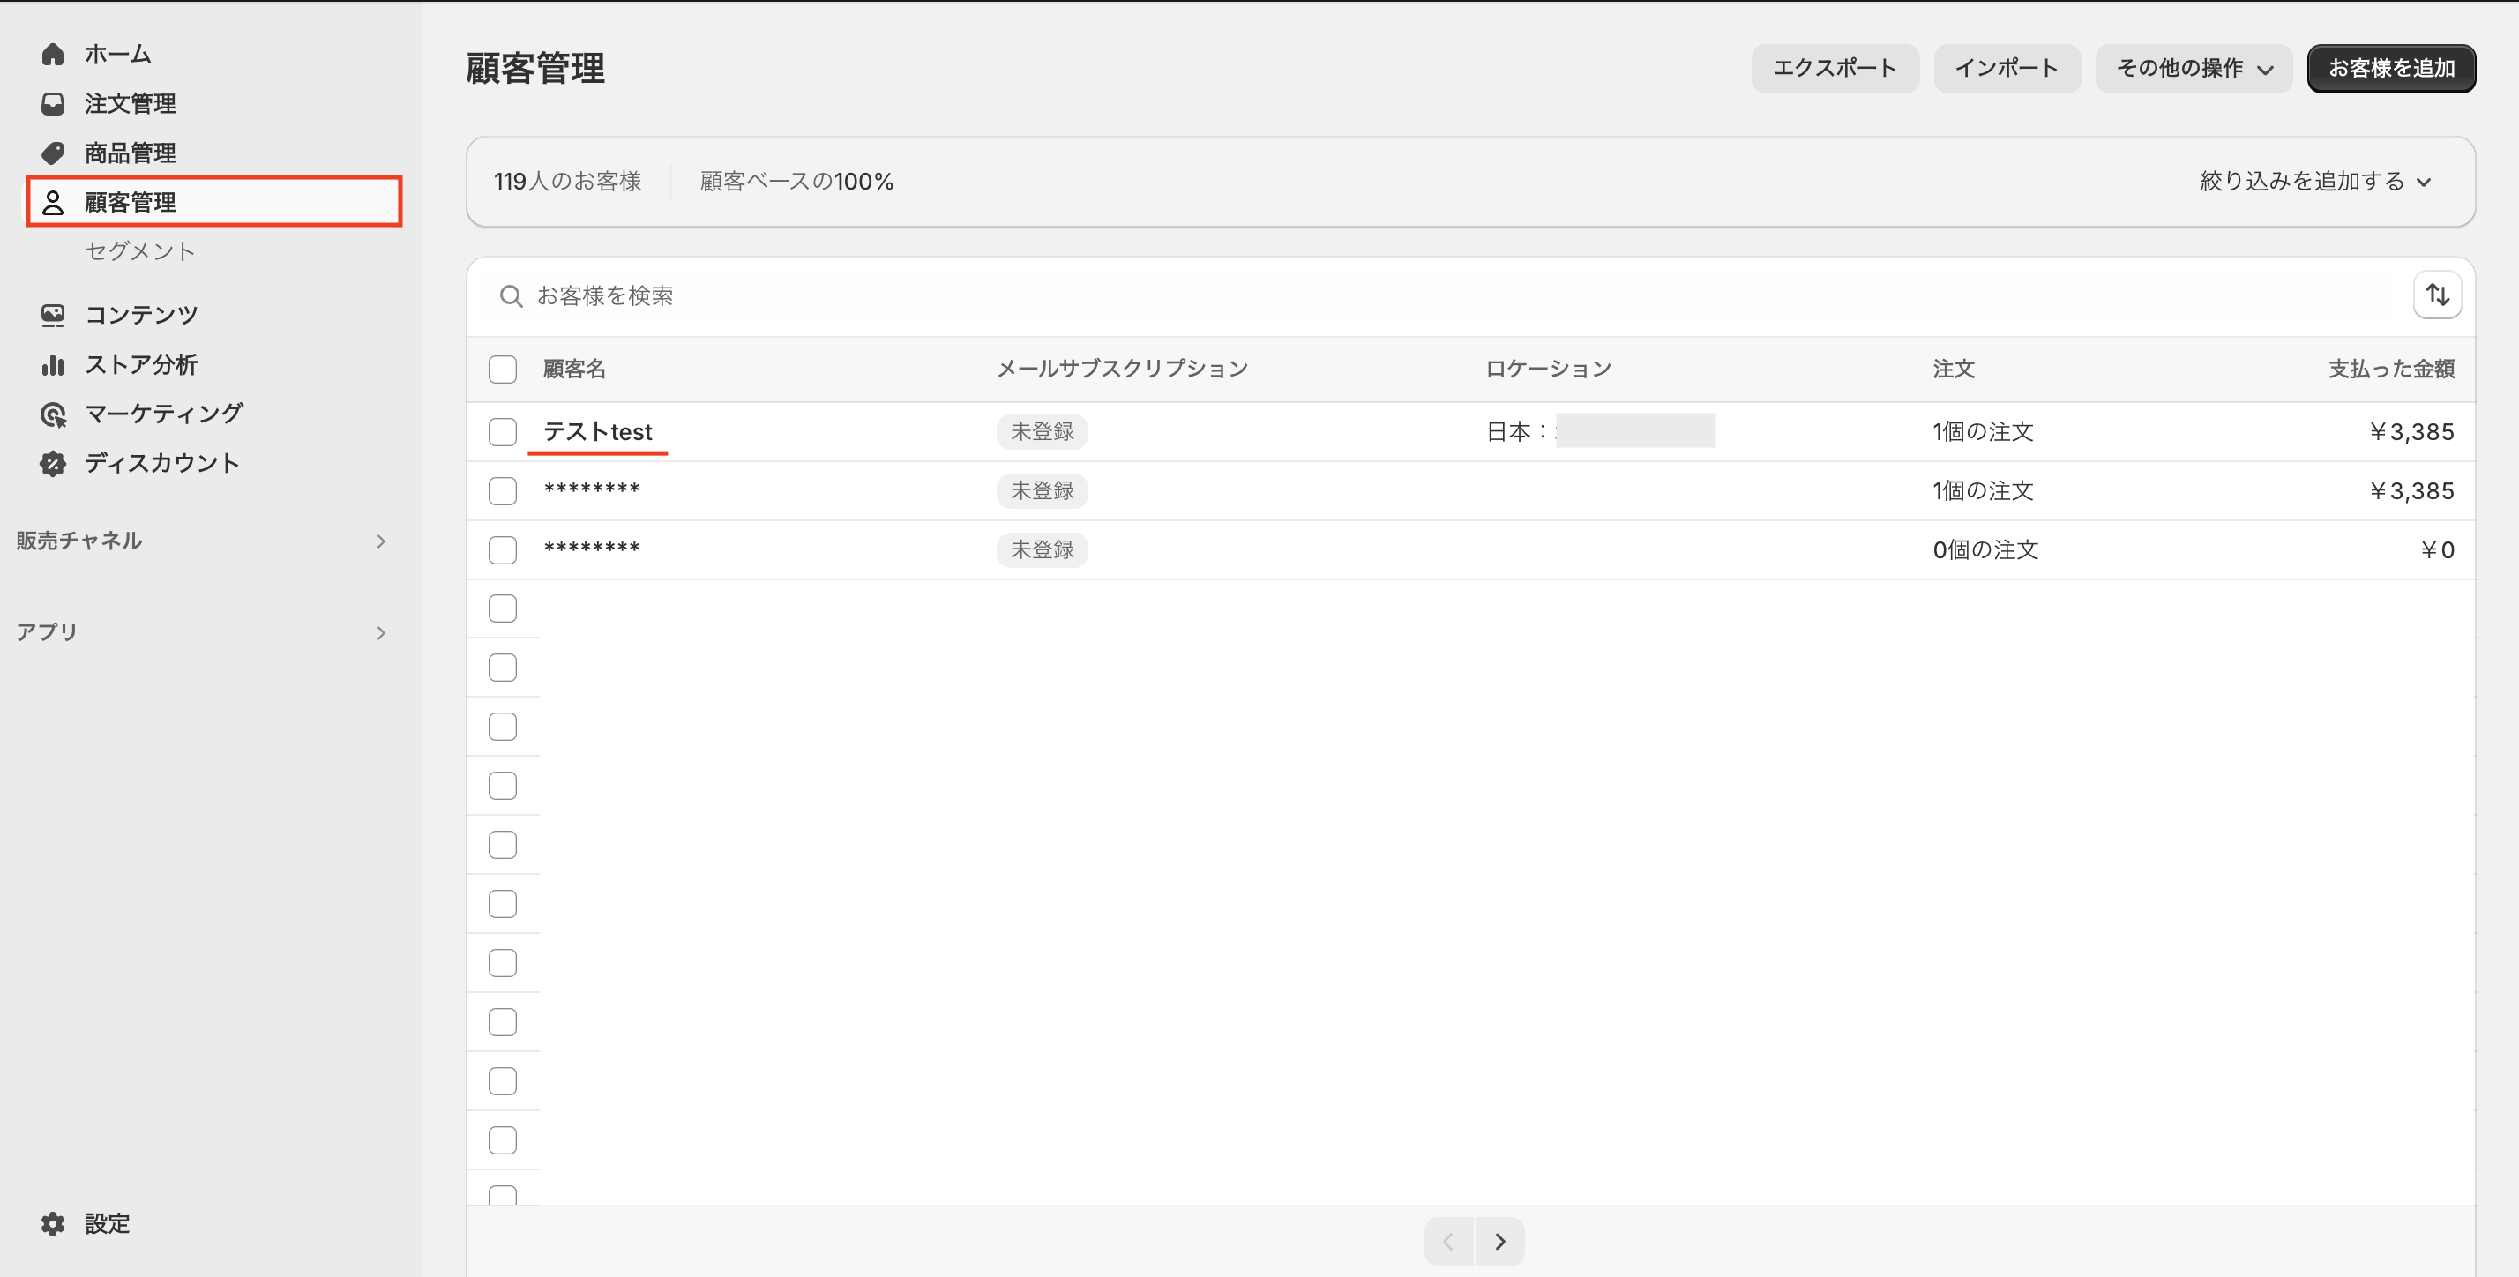The height and width of the screenshot is (1277, 2519).
Task: Click the 顧客名 column header
Action: pyautogui.click(x=575, y=369)
